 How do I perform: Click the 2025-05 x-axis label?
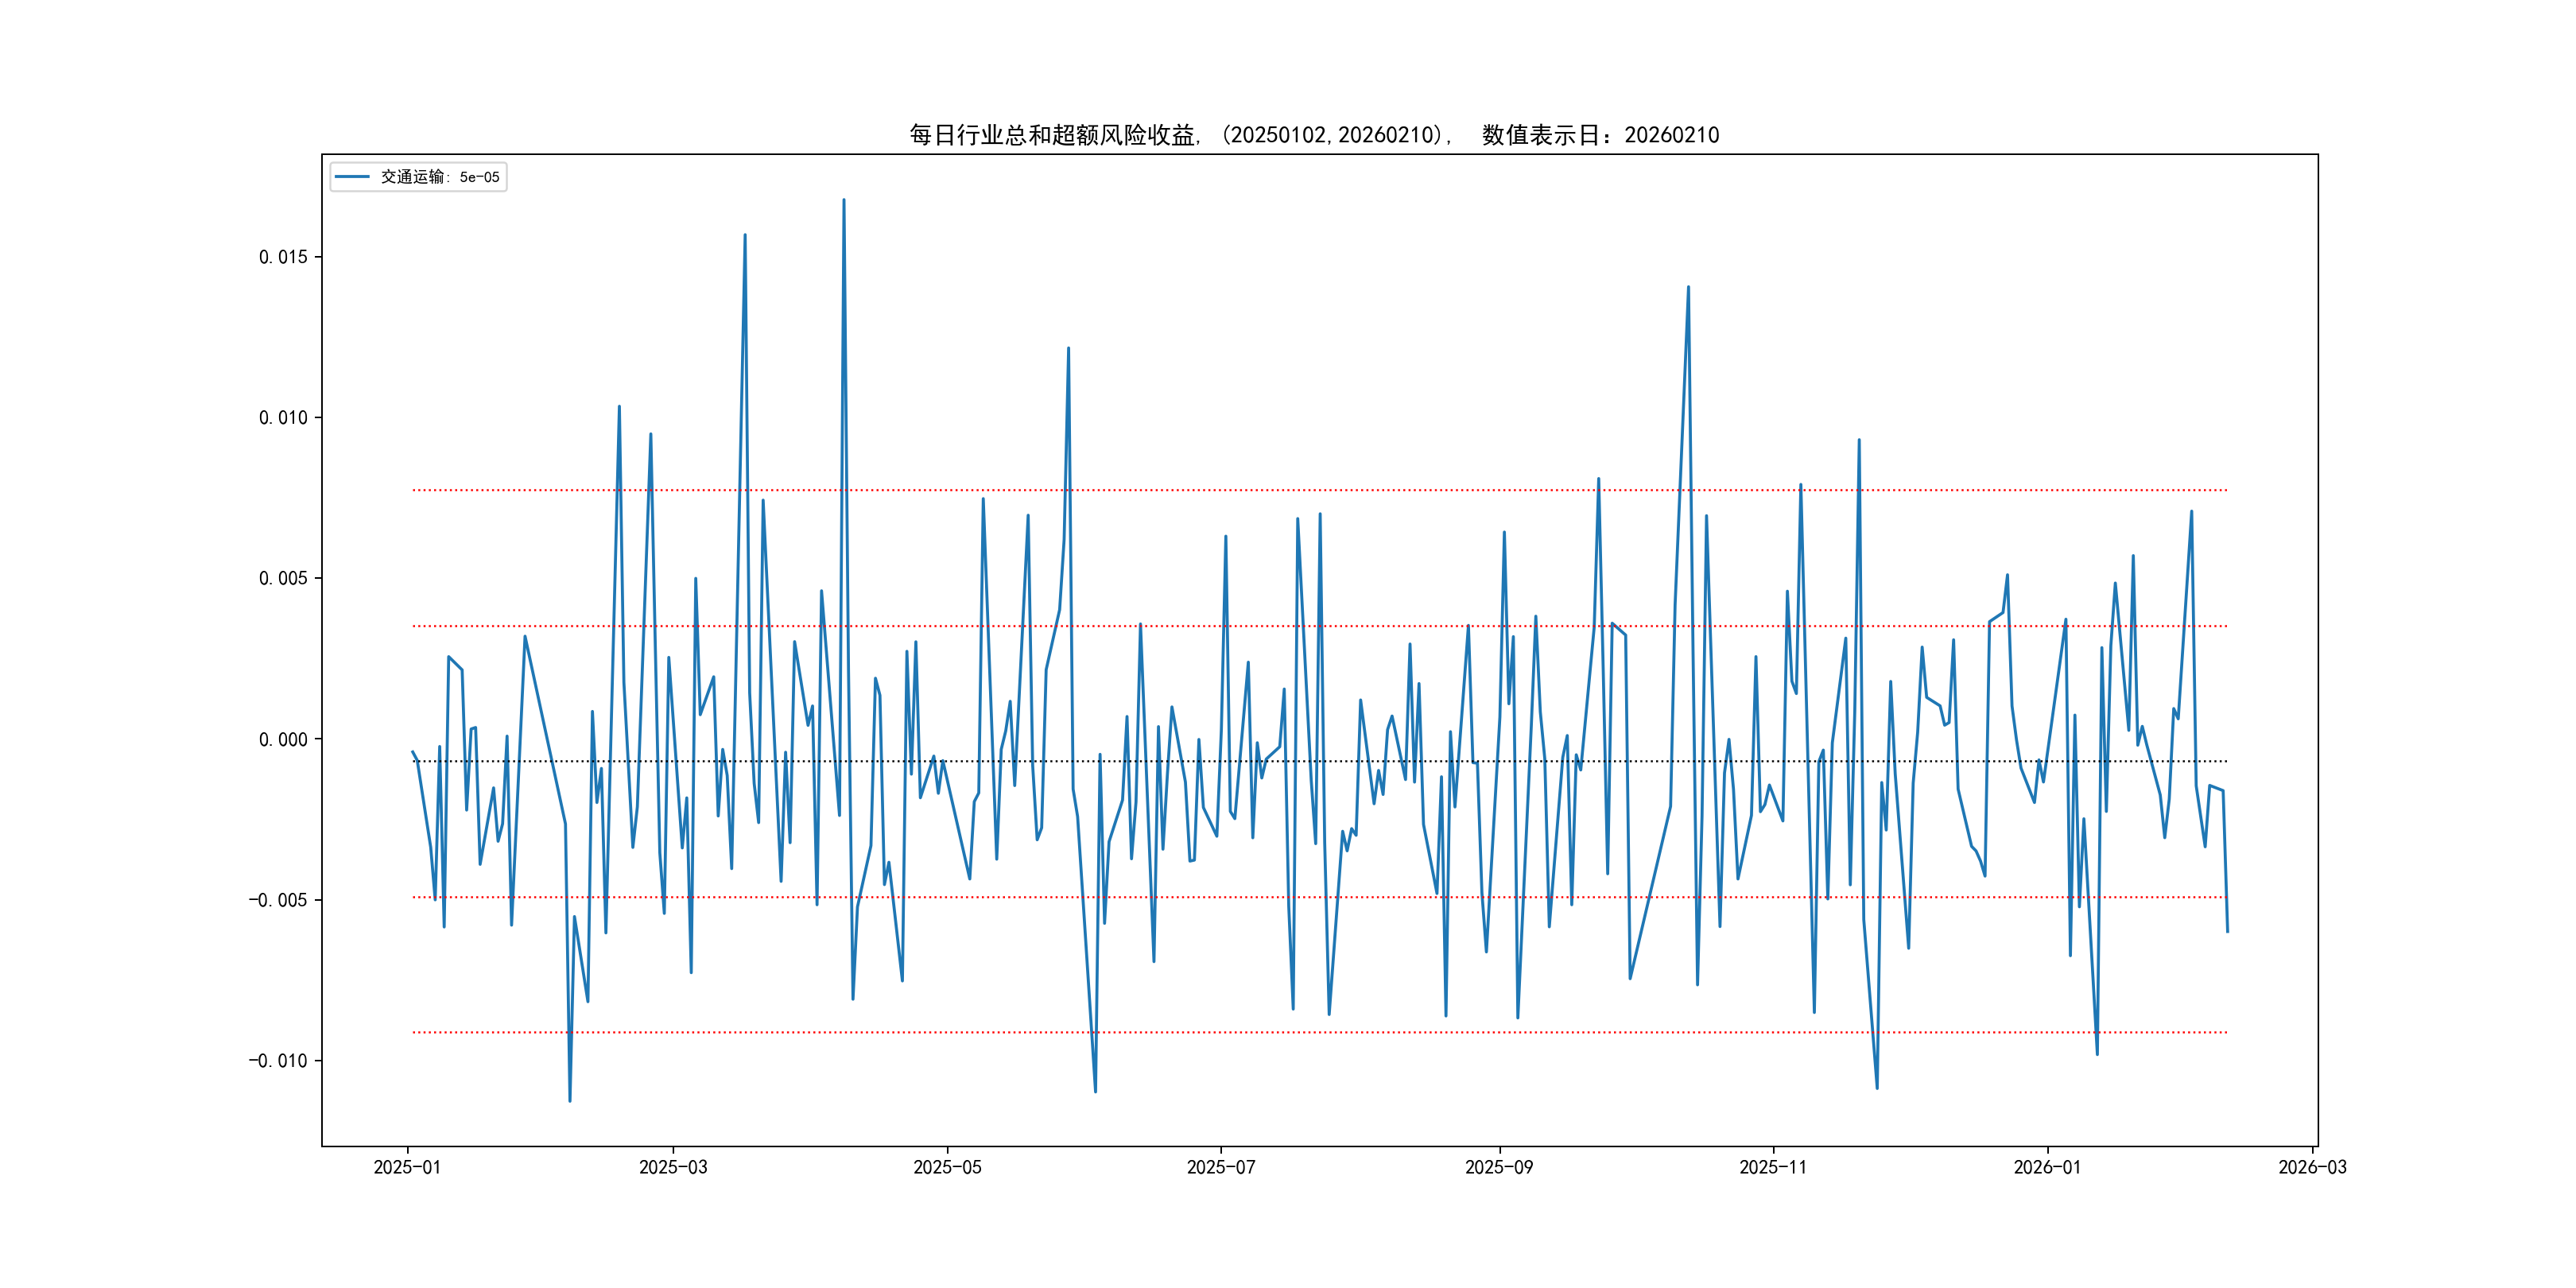tap(947, 1167)
